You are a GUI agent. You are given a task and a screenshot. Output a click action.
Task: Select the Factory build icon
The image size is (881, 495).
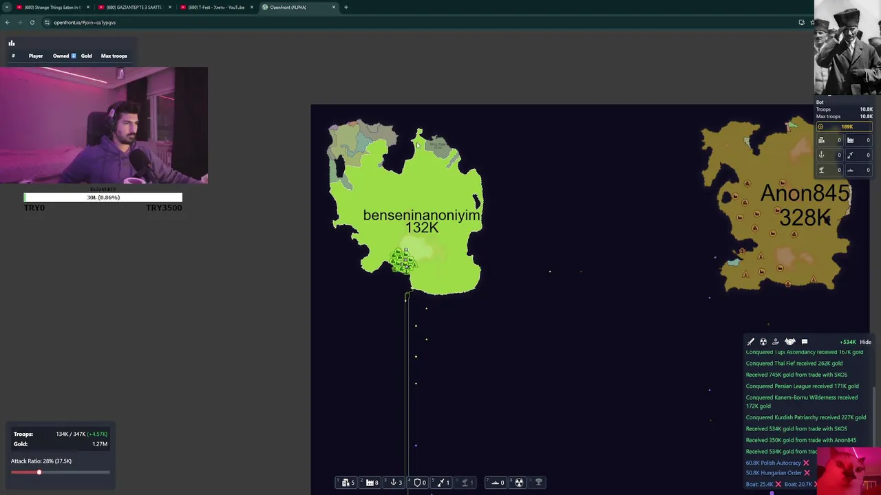tap(370, 483)
